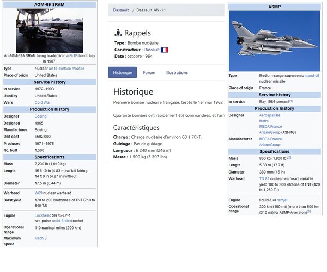Select '1 500 kg (3 307 lbs)' masse value

click(148, 157)
